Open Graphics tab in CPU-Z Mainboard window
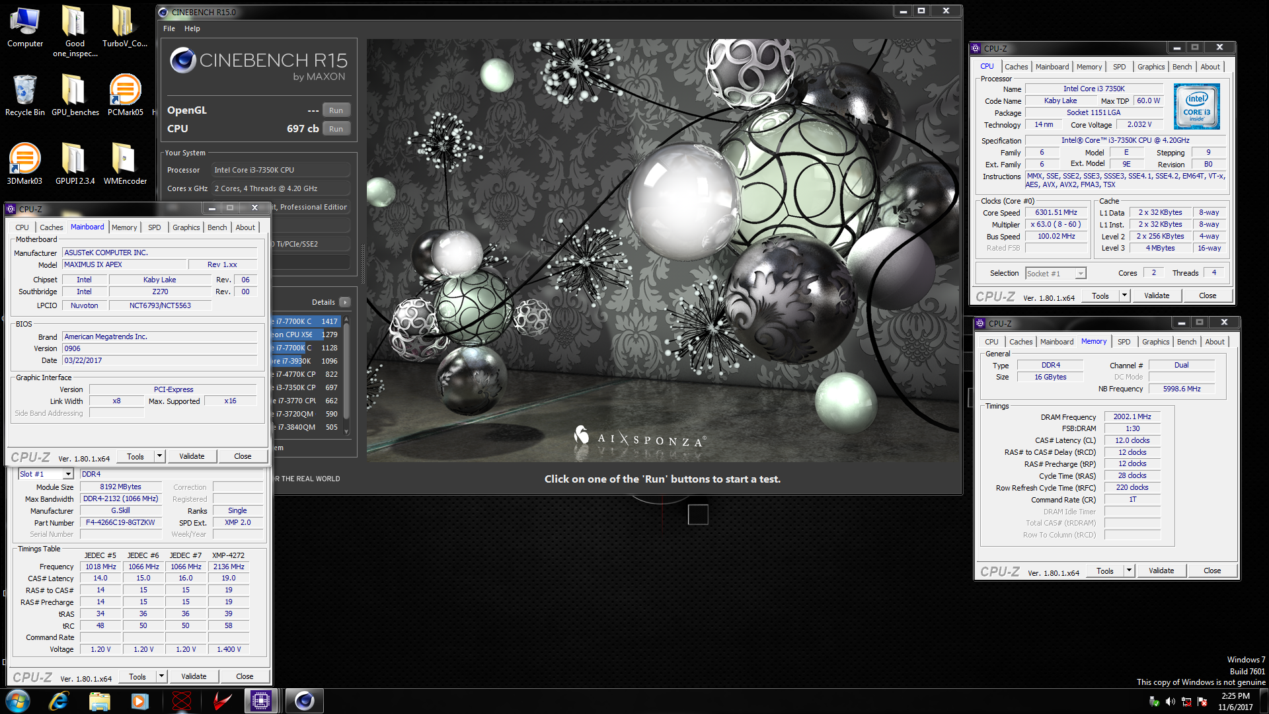The height and width of the screenshot is (714, 1269). point(186,227)
